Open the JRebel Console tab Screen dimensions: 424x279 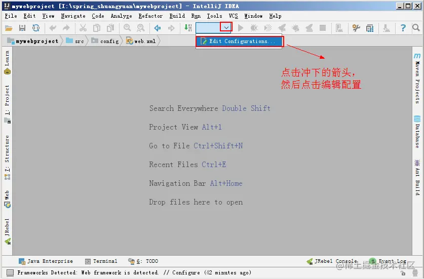tap(332, 261)
